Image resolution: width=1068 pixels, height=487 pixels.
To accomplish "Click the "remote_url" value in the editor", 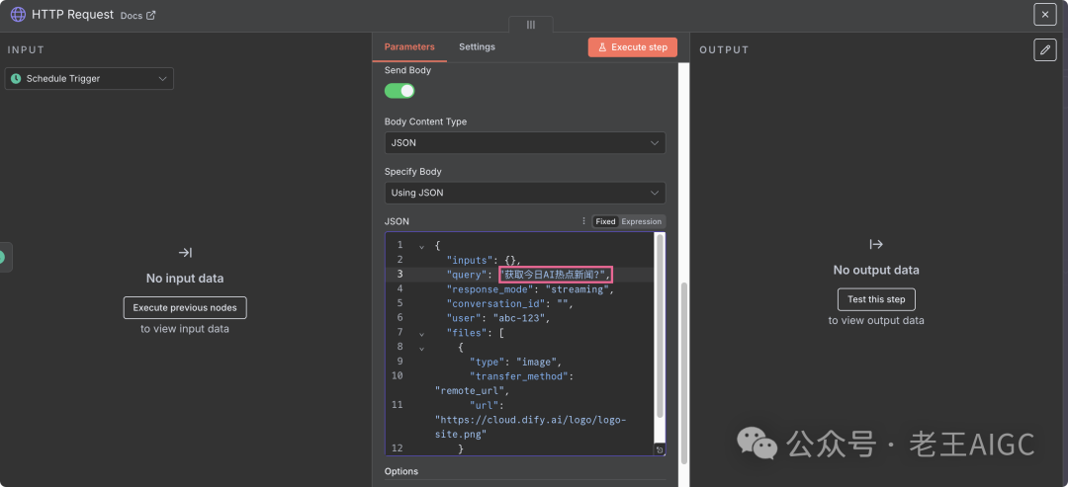I will coord(471,391).
